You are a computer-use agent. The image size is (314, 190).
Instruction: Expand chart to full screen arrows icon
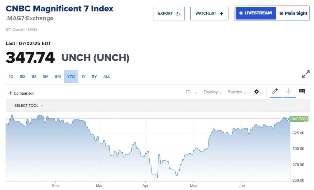(306, 74)
